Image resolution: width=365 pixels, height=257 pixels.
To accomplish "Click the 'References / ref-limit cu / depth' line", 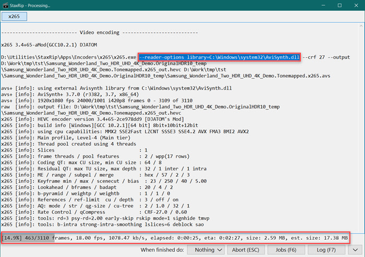I will tap(90, 200).
